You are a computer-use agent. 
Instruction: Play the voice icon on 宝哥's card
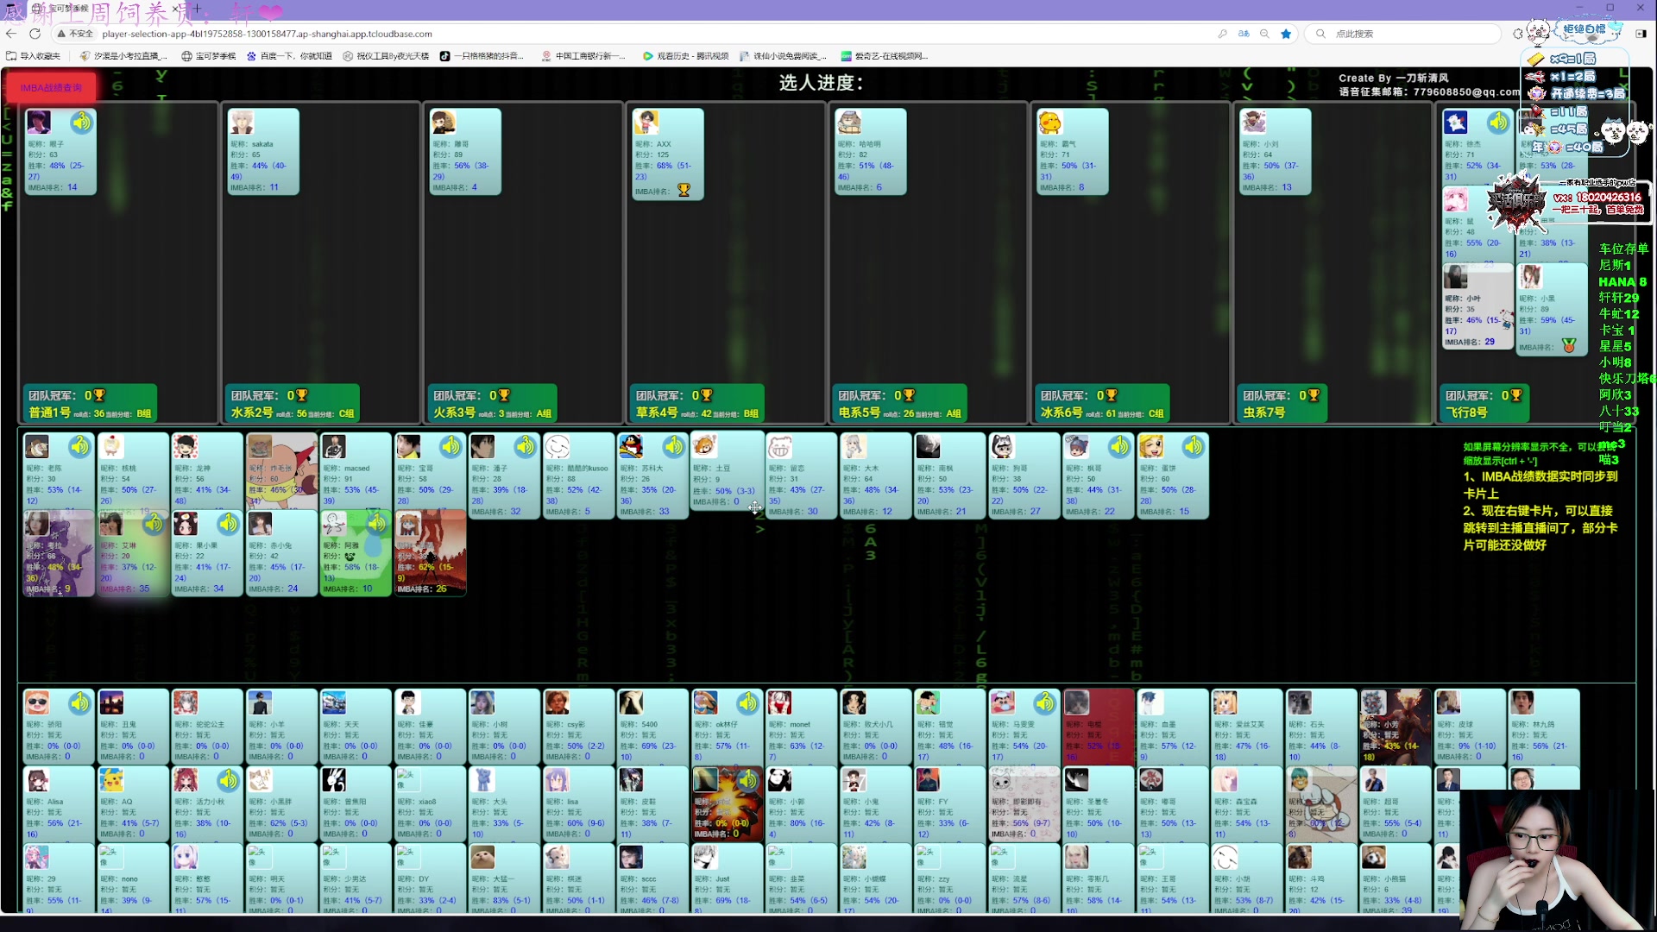point(451,446)
